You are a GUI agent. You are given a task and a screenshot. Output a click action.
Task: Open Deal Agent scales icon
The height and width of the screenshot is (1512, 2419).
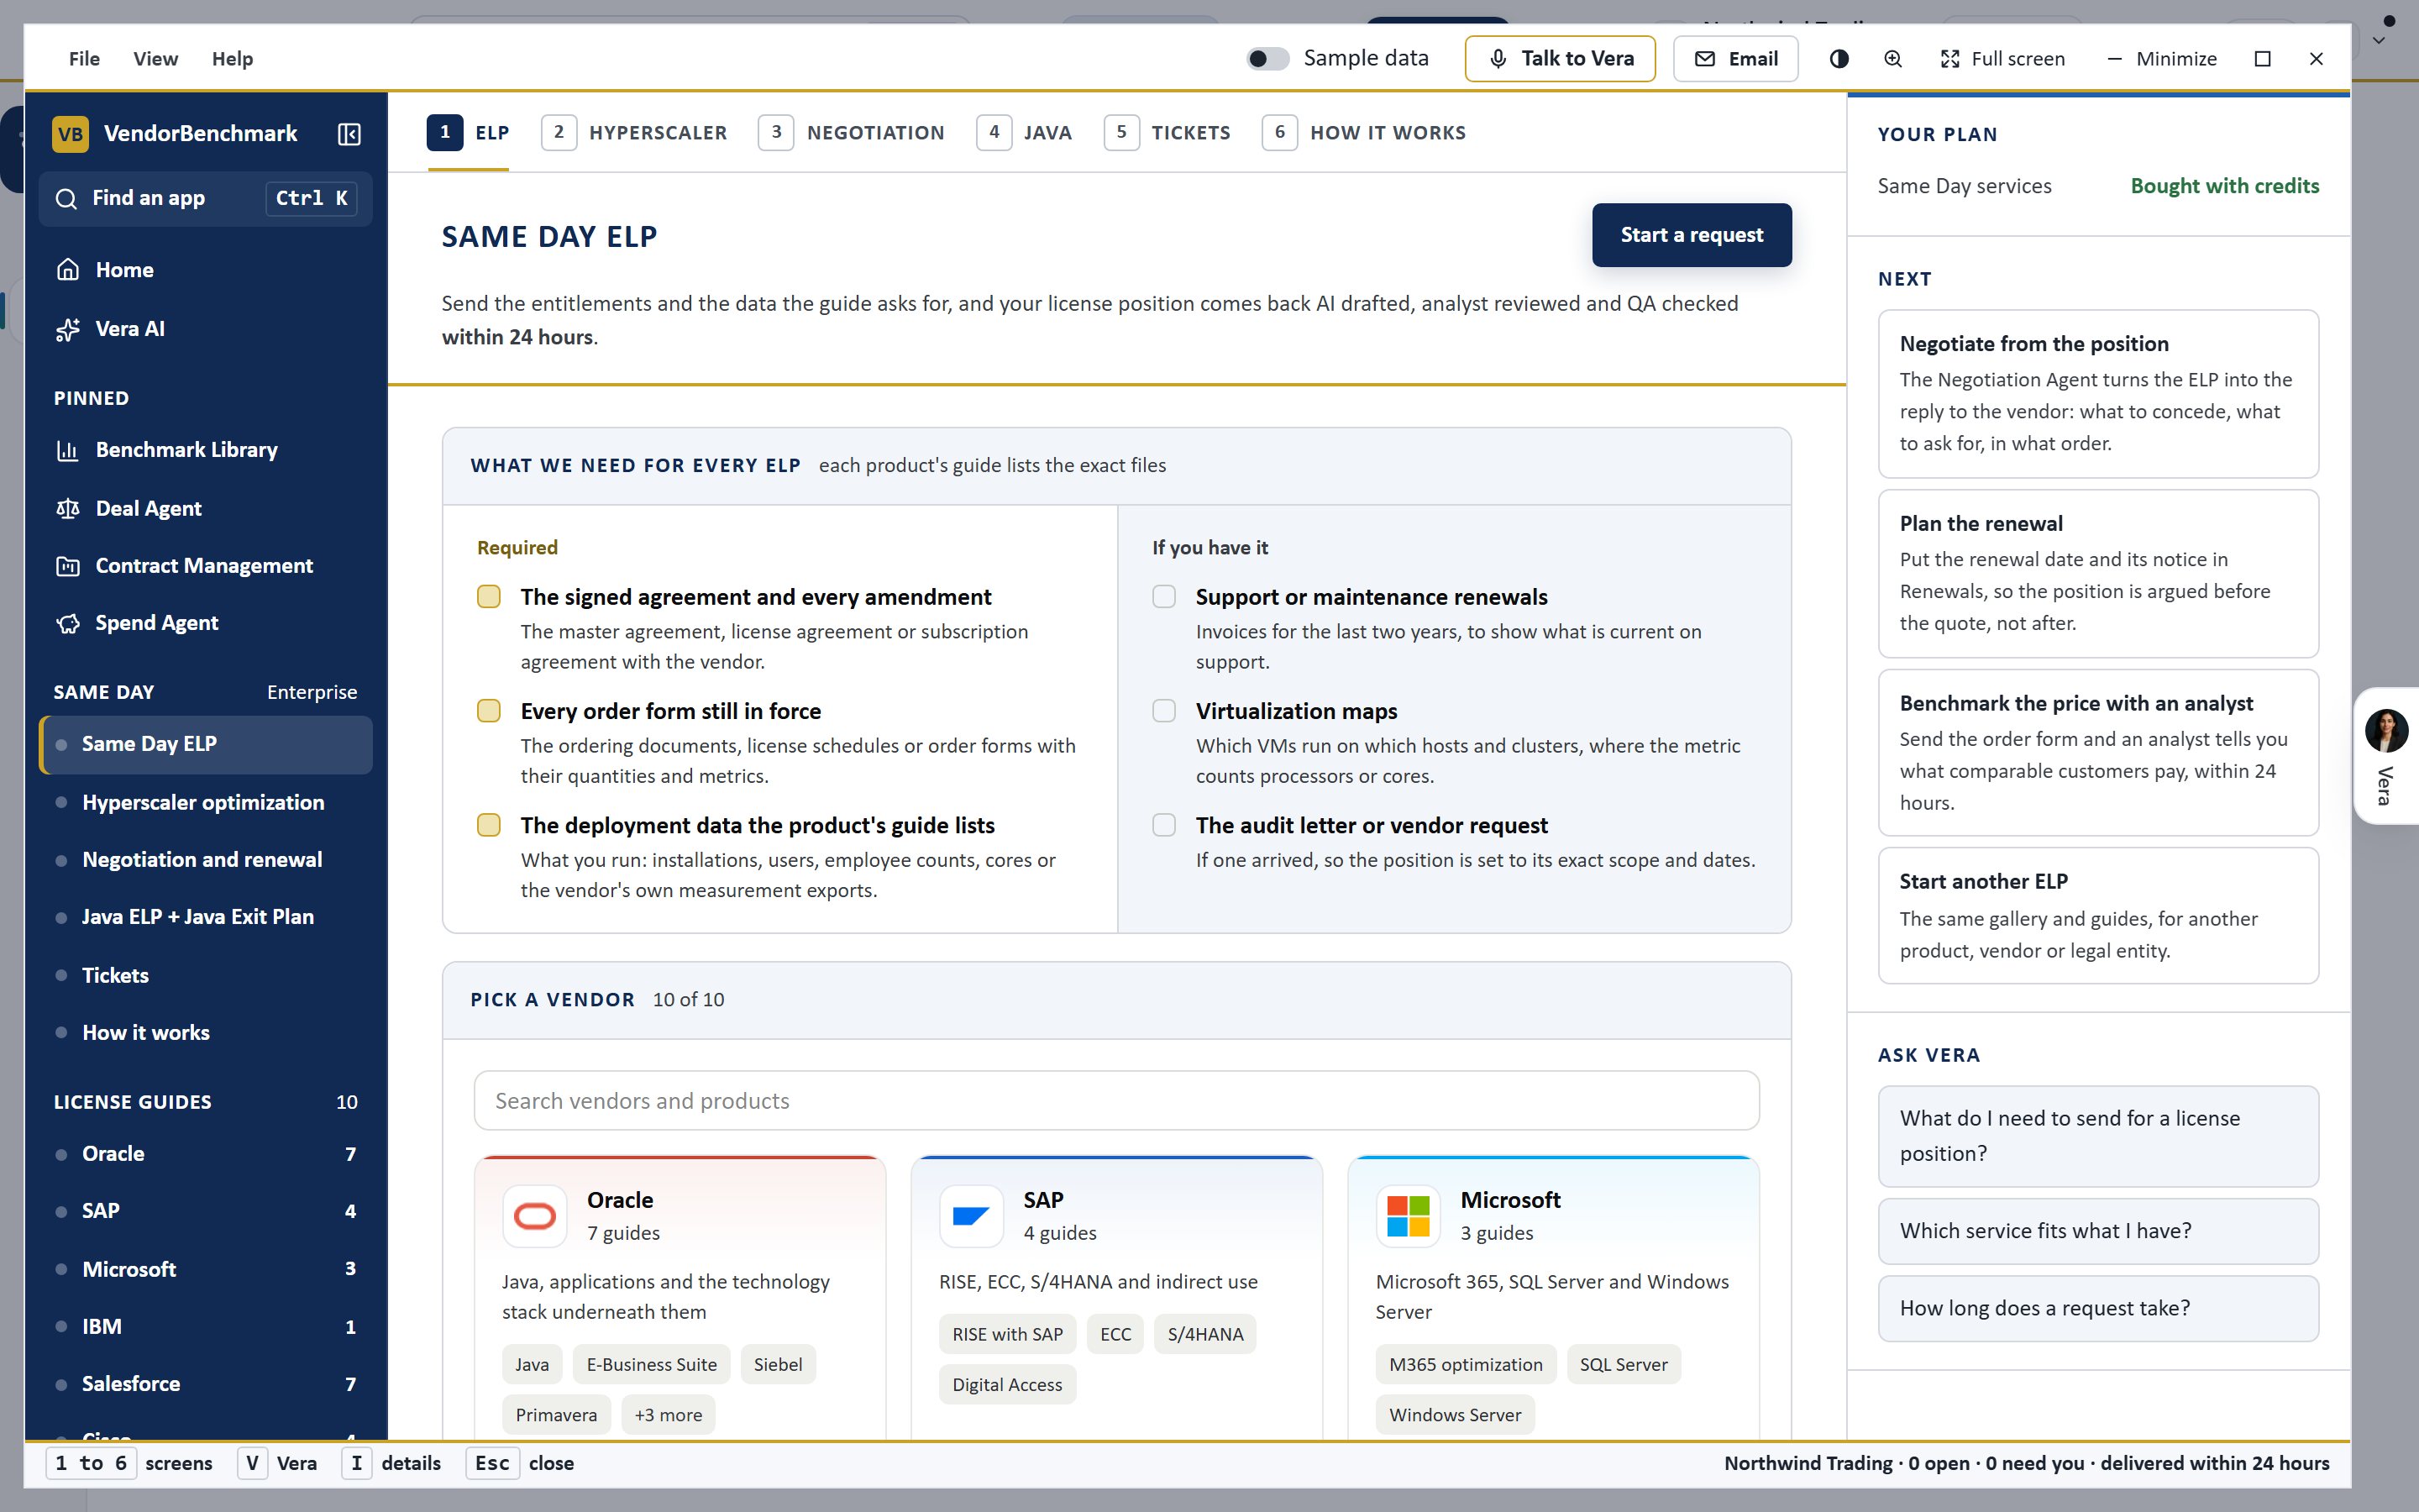(68, 509)
